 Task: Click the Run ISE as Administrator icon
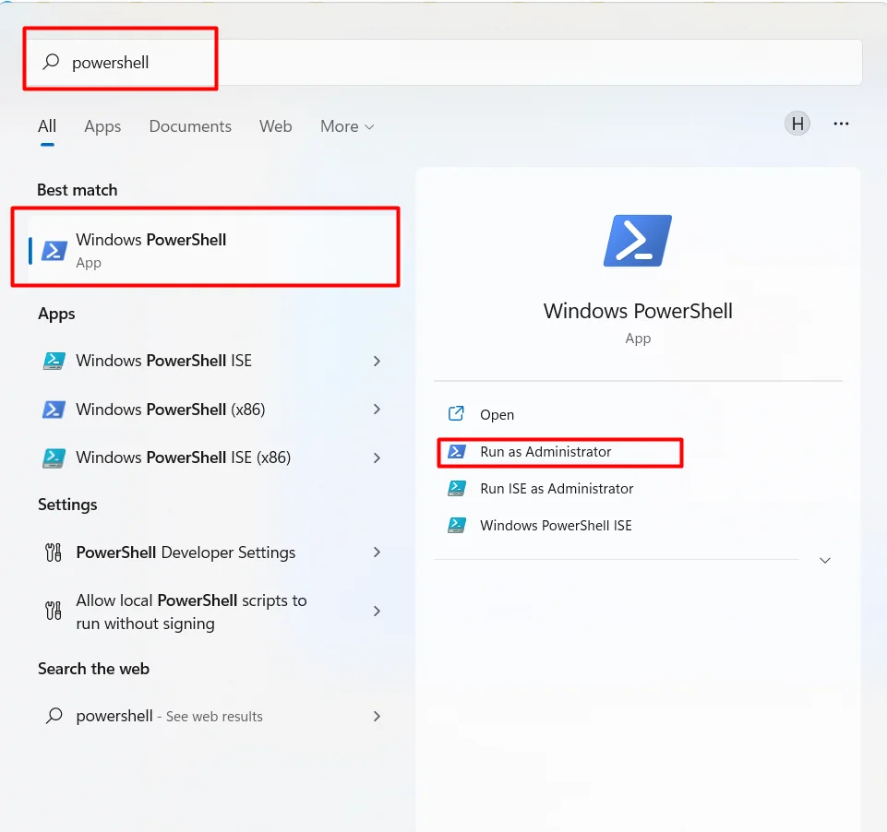tap(457, 488)
